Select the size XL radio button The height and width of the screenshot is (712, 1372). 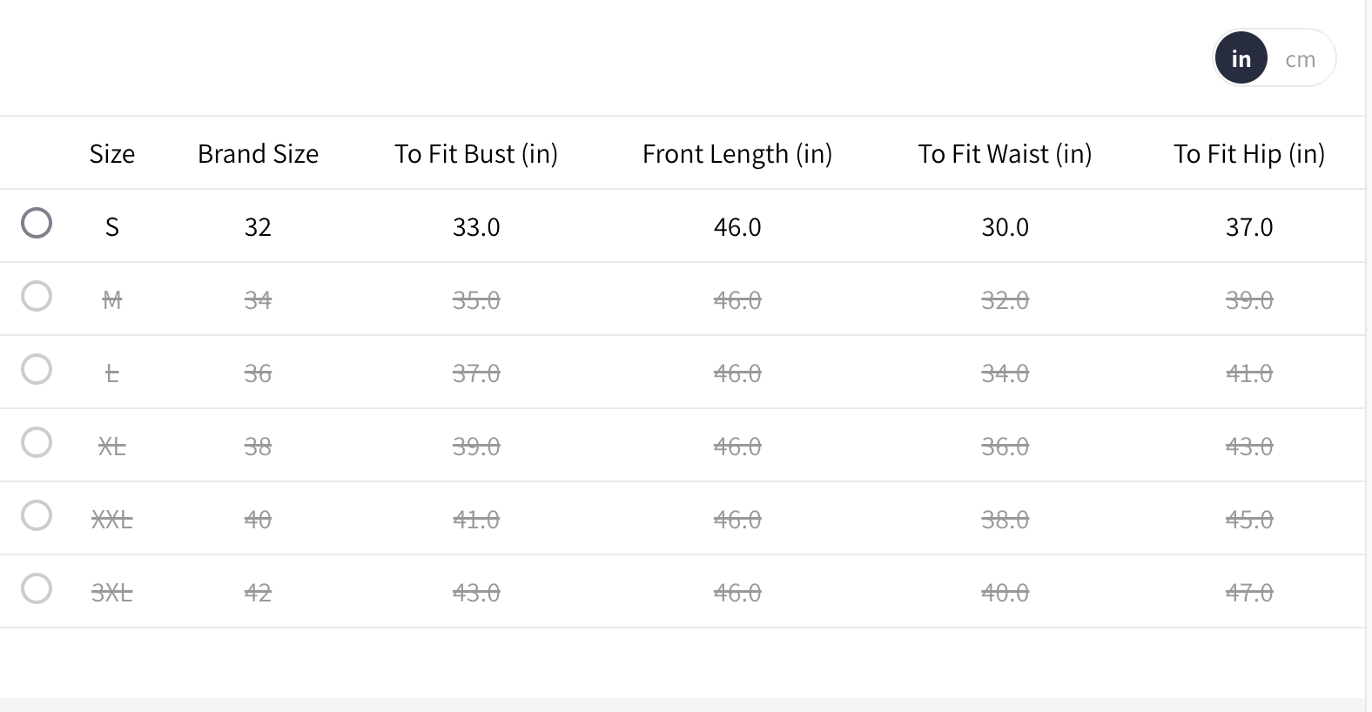pos(37,442)
